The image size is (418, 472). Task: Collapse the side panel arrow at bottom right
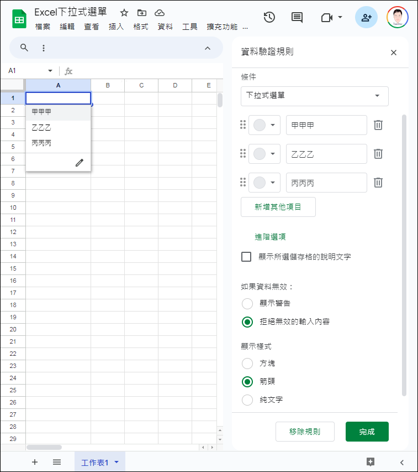coord(402,463)
